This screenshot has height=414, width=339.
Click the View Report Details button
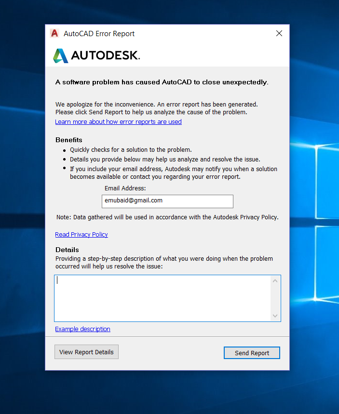(86, 352)
